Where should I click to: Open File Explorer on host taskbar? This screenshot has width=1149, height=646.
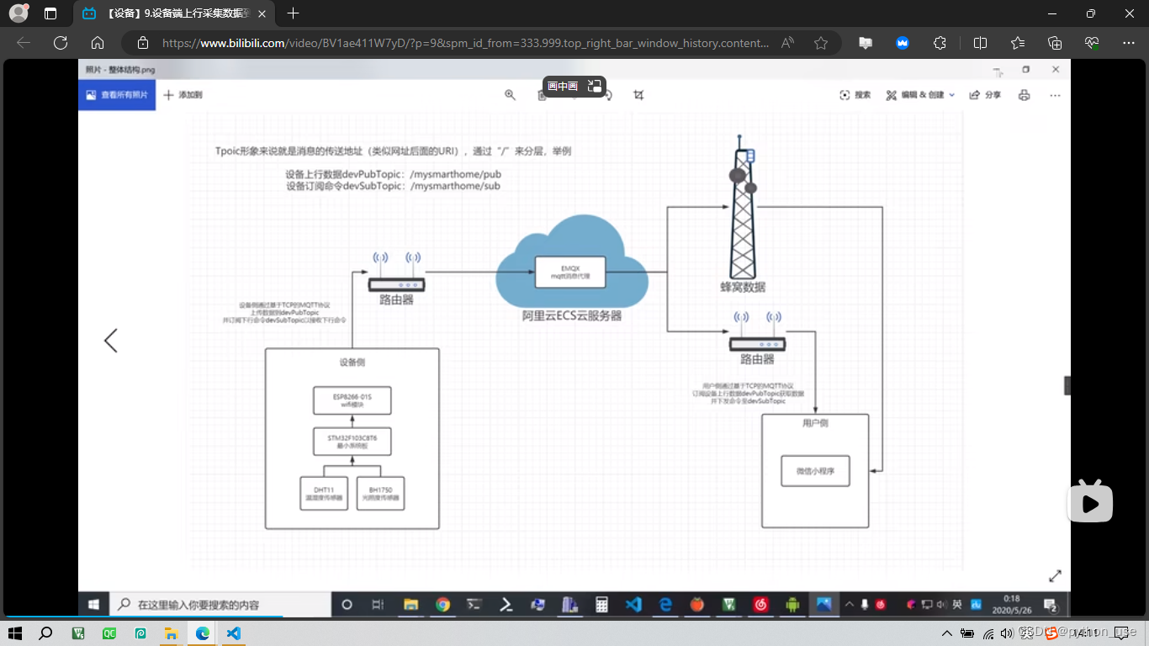(x=171, y=633)
